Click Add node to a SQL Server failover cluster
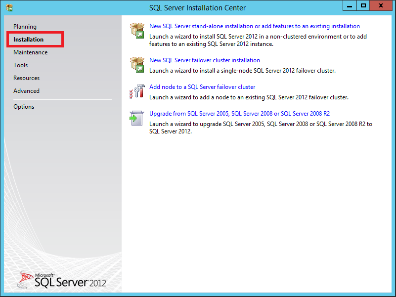Viewport: 396px width, 297px height. pyautogui.click(x=202, y=87)
